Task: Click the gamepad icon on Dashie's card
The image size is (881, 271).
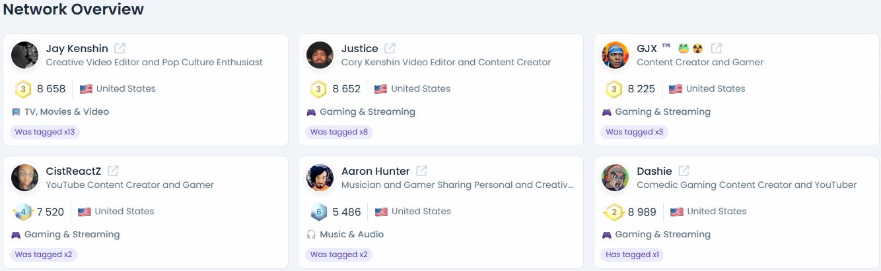Action: pos(606,235)
